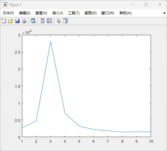
Task: Toggle the Edit Plot arrow tool
Action: point(59,21)
